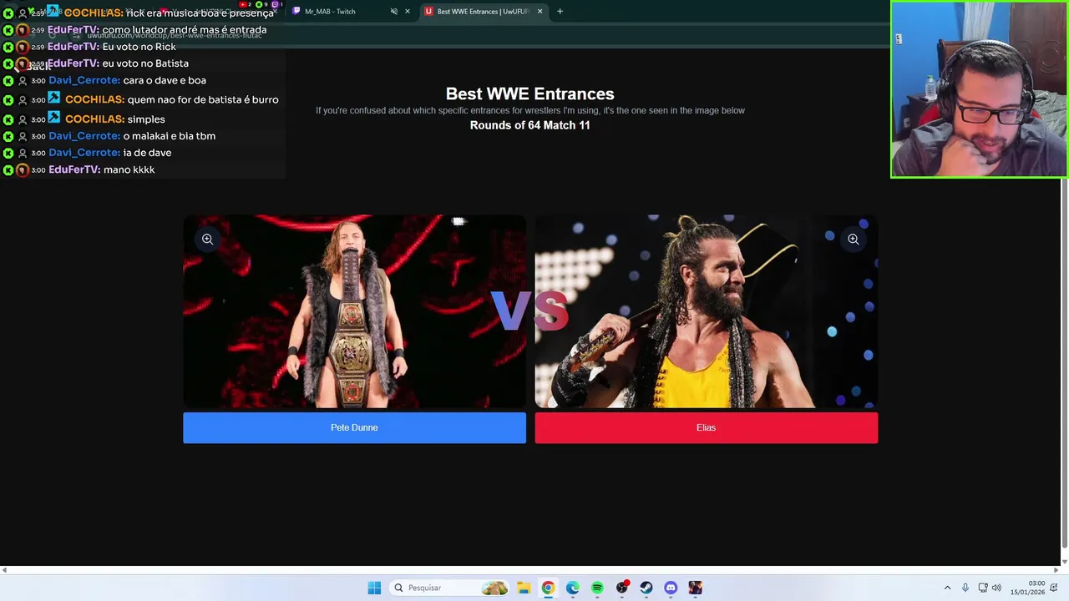
Task: Open Steam from the taskbar
Action: pyautogui.click(x=646, y=588)
